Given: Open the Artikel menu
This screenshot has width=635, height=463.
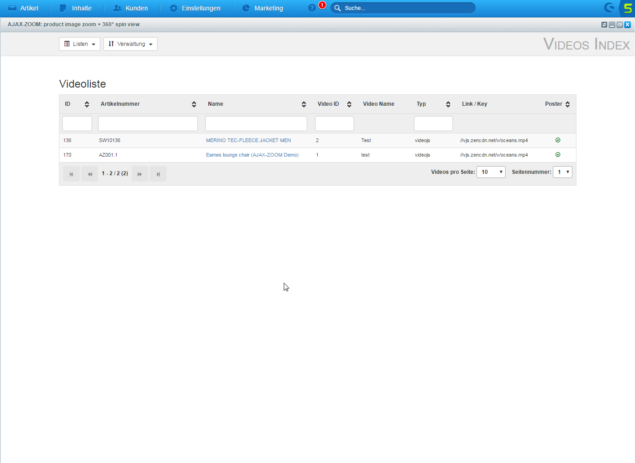Looking at the screenshot, I should pos(23,8).
